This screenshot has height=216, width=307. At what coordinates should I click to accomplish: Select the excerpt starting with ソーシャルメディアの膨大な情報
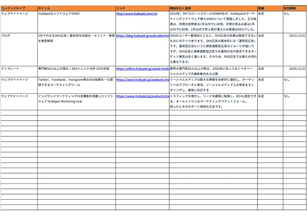tap(213, 85)
